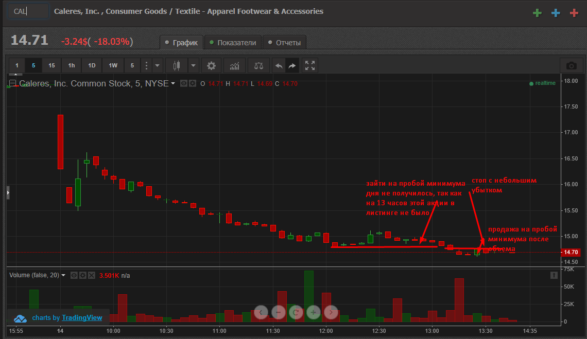
Task: Hide the Caleres price series
Action: coord(183,83)
